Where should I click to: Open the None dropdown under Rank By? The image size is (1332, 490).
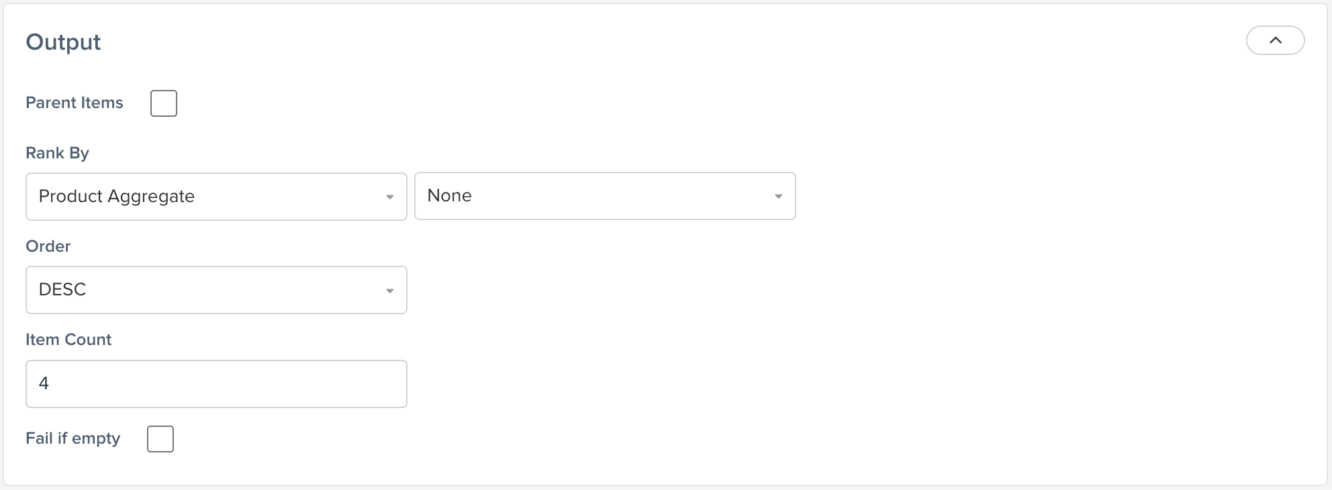point(604,196)
